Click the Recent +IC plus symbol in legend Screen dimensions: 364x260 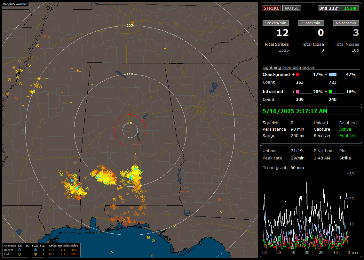coord(43,250)
